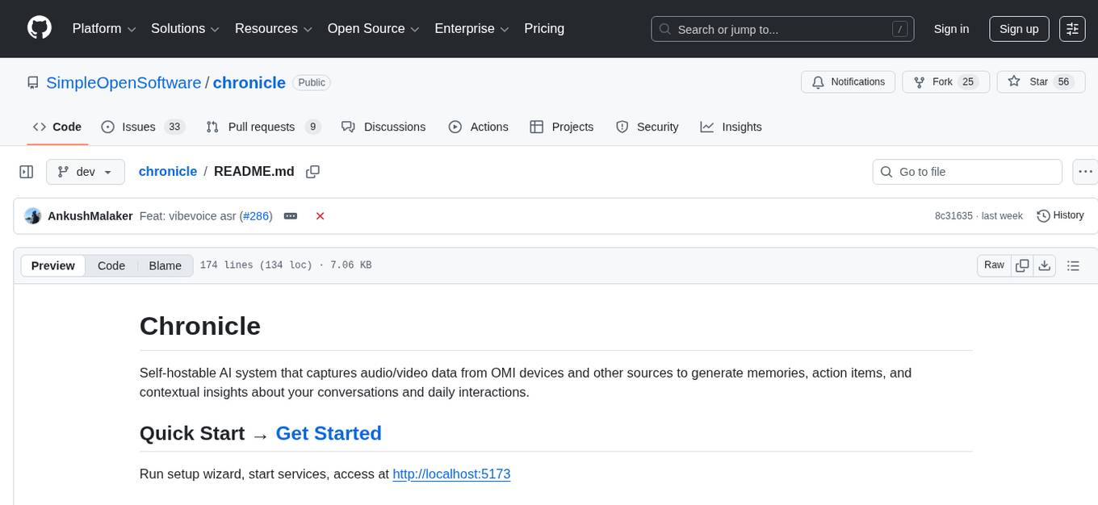Viewport: 1098px width, 505px height.
Task: Expand the Open Source menu
Action: (x=374, y=29)
